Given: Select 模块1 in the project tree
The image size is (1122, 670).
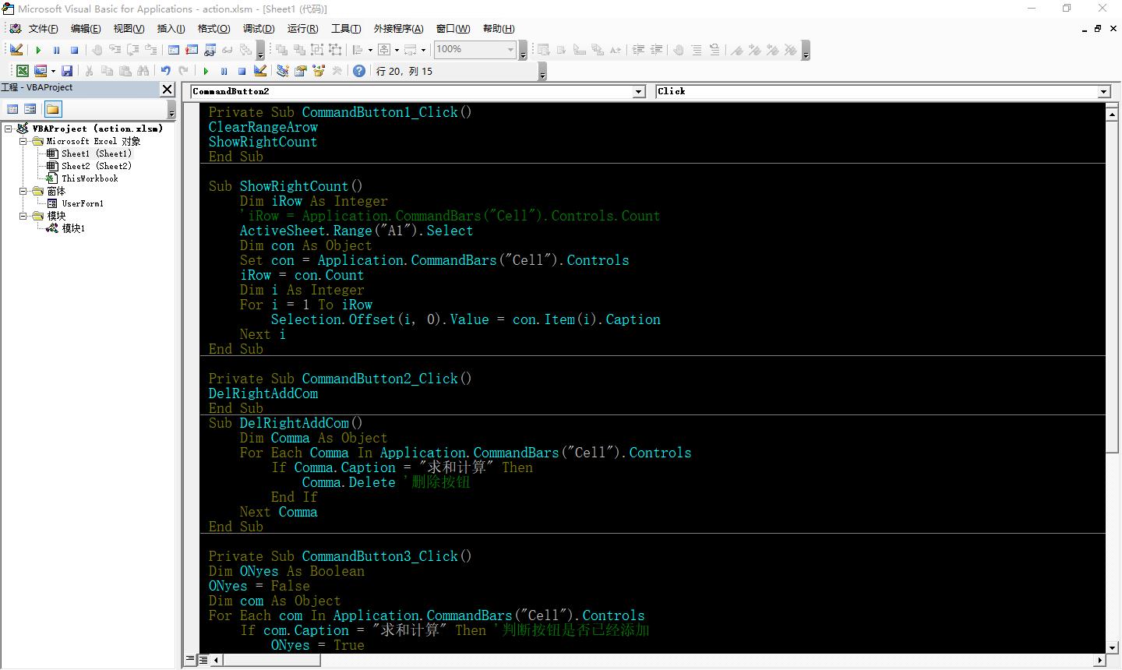Looking at the screenshot, I should pos(73,228).
